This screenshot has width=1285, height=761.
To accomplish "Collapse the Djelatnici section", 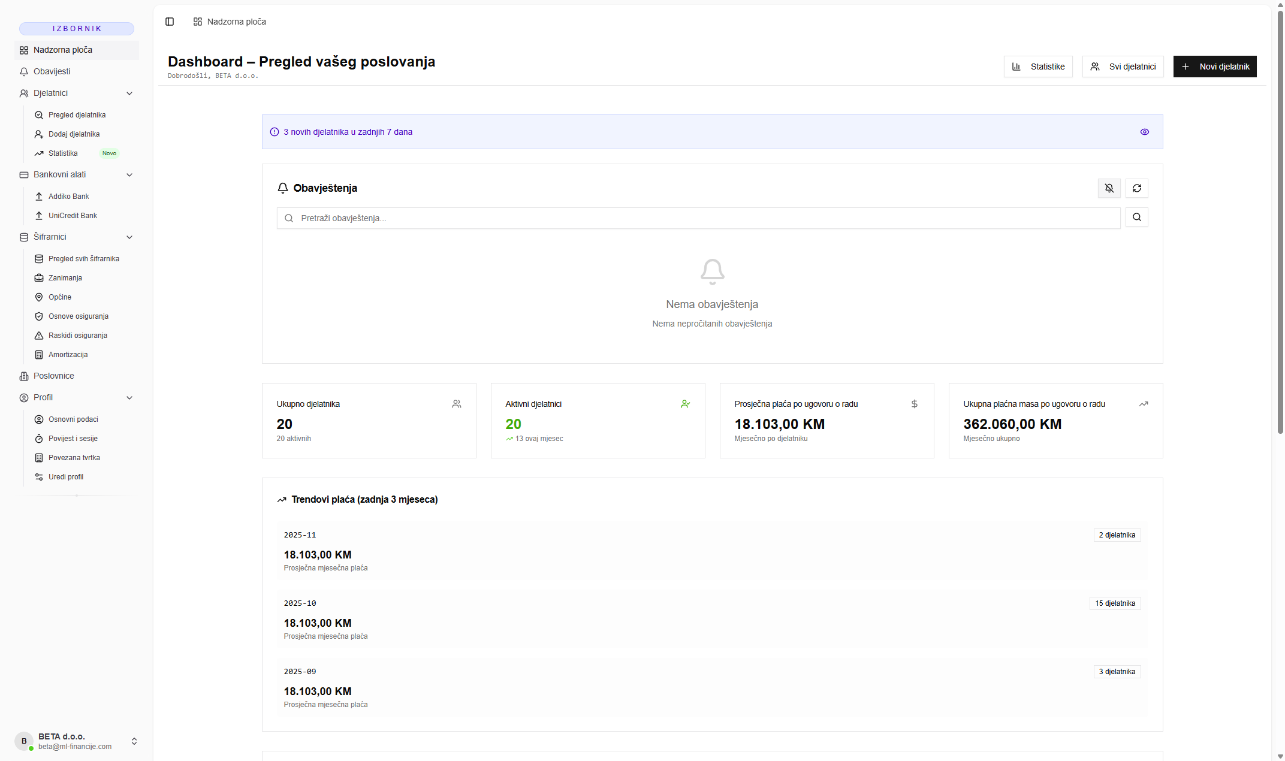I will point(129,93).
